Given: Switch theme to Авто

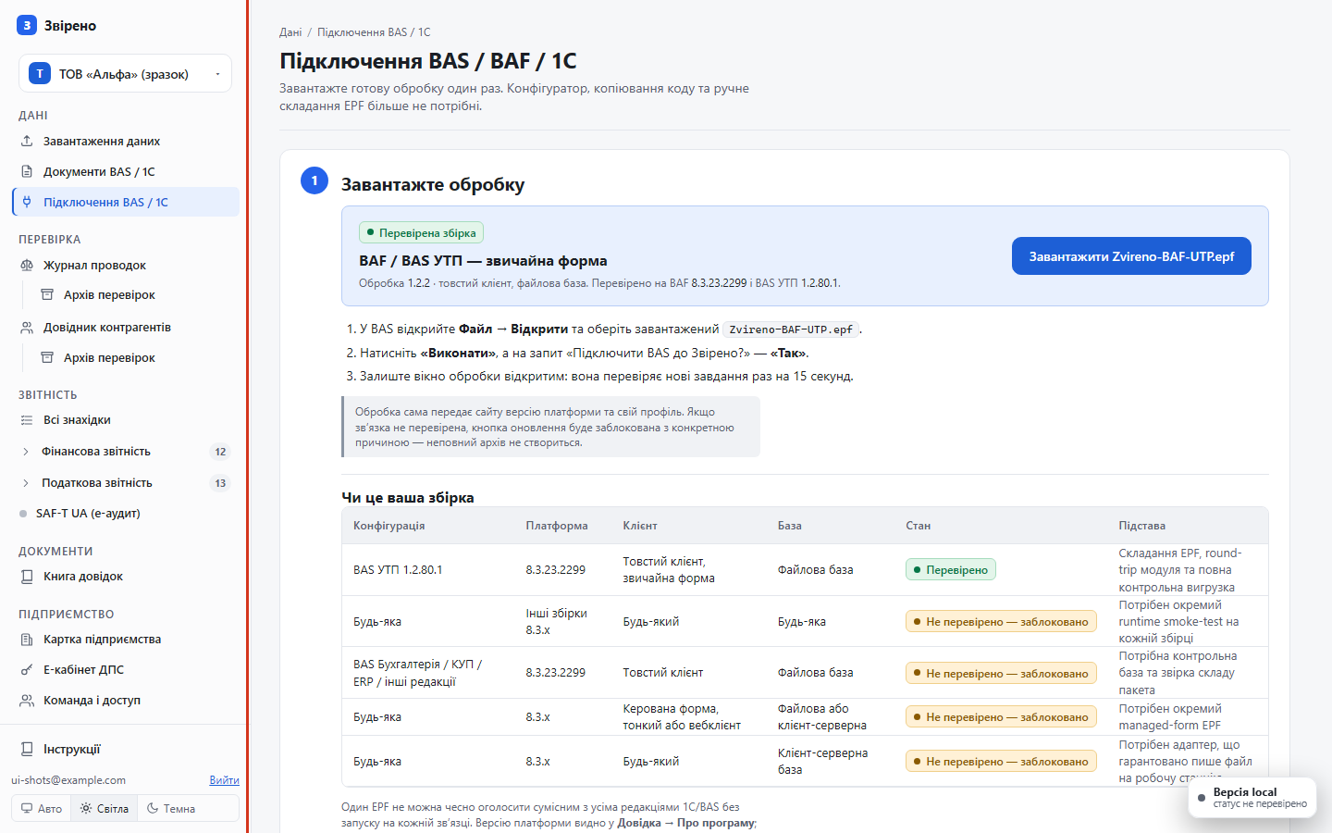Looking at the screenshot, I should coord(42,809).
